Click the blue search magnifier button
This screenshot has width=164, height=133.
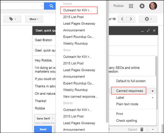50,6
